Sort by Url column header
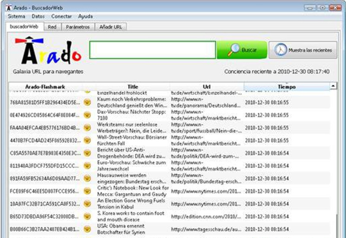 click(x=207, y=87)
